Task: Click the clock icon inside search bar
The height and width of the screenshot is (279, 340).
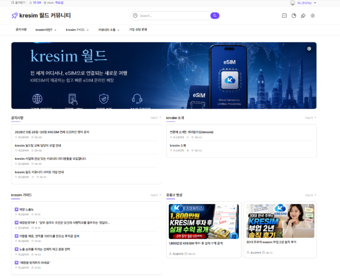Action: (135, 16)
